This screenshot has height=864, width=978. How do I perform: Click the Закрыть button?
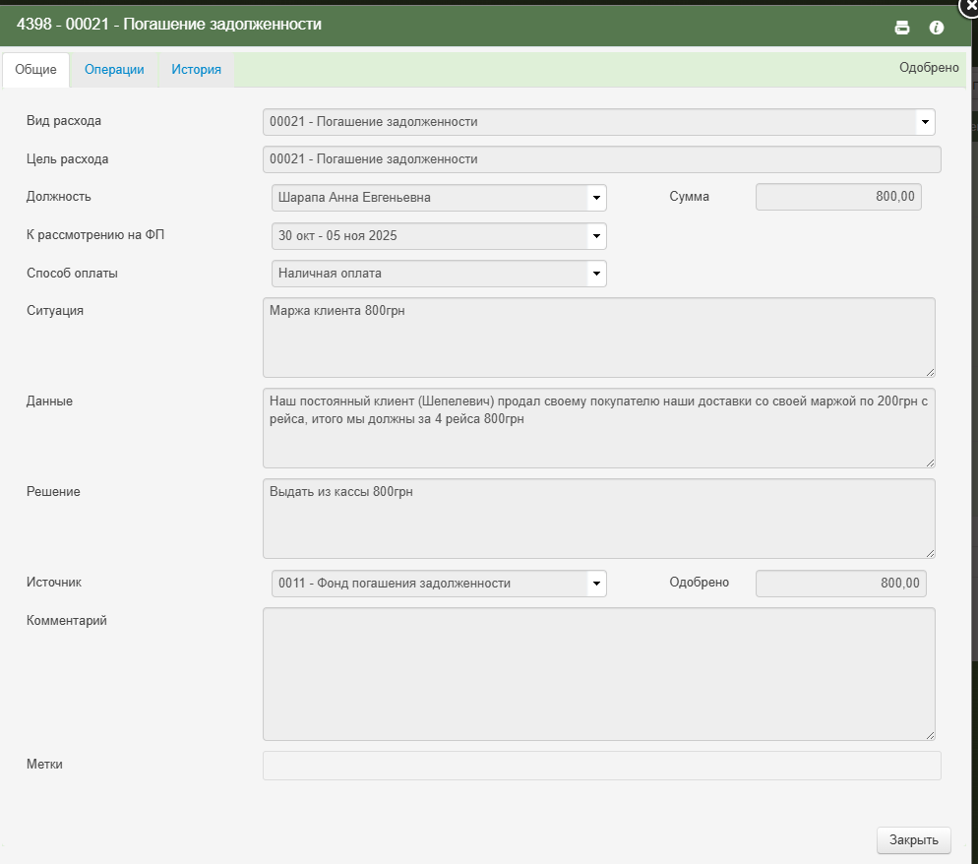tap(914, 840)
